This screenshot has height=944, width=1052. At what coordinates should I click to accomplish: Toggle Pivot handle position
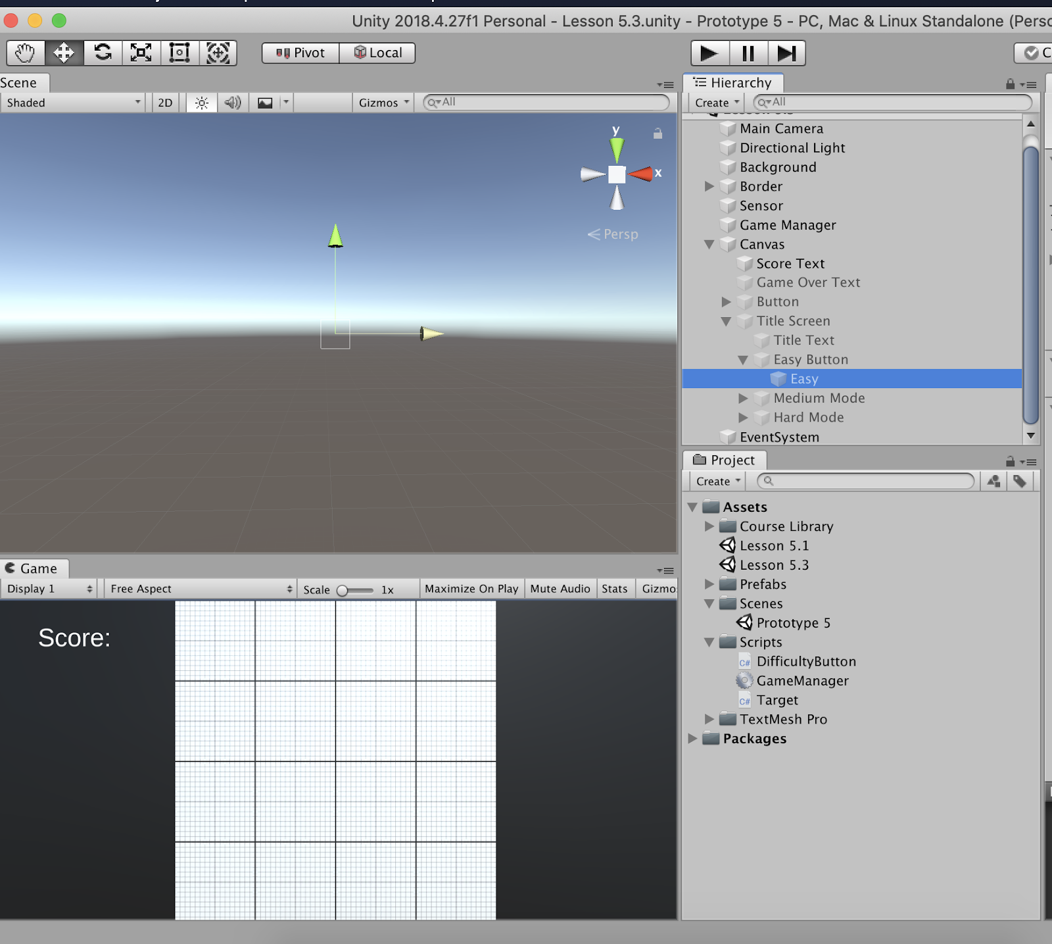coord(300,53)
